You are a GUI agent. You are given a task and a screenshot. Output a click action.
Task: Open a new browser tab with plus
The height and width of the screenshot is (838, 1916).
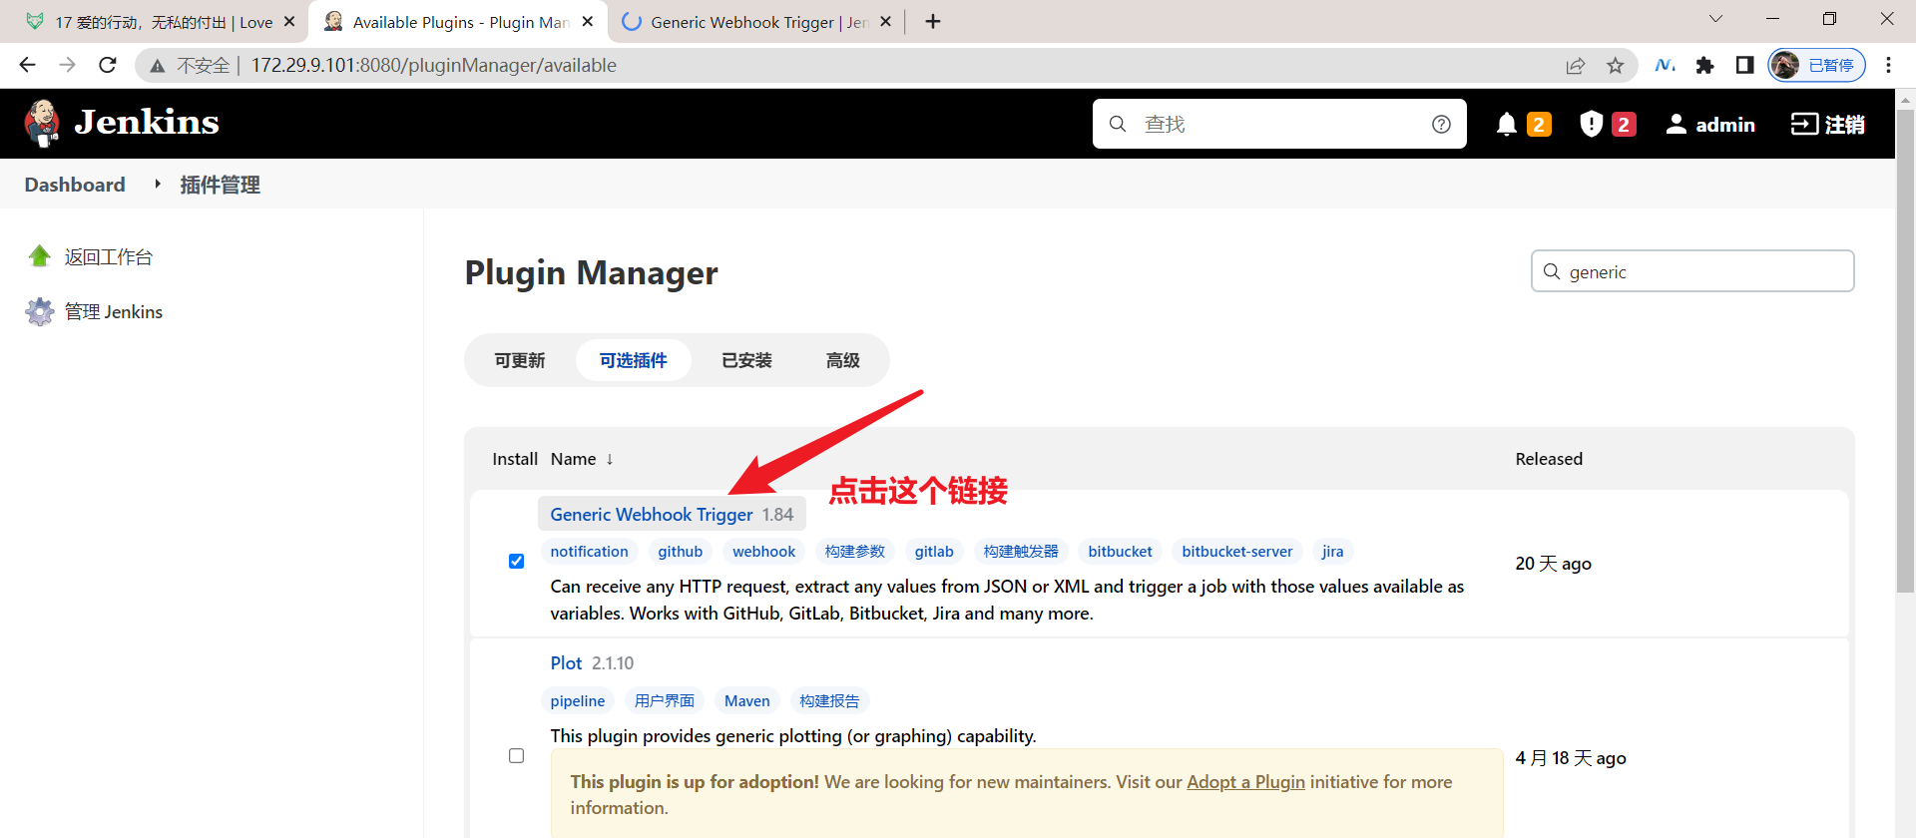click(933, 21)
